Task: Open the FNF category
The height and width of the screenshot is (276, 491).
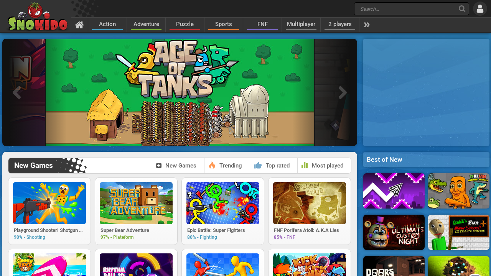Action: coord(262,25)
